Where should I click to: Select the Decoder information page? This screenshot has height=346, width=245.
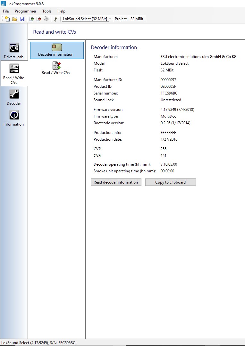coord(57,50)
